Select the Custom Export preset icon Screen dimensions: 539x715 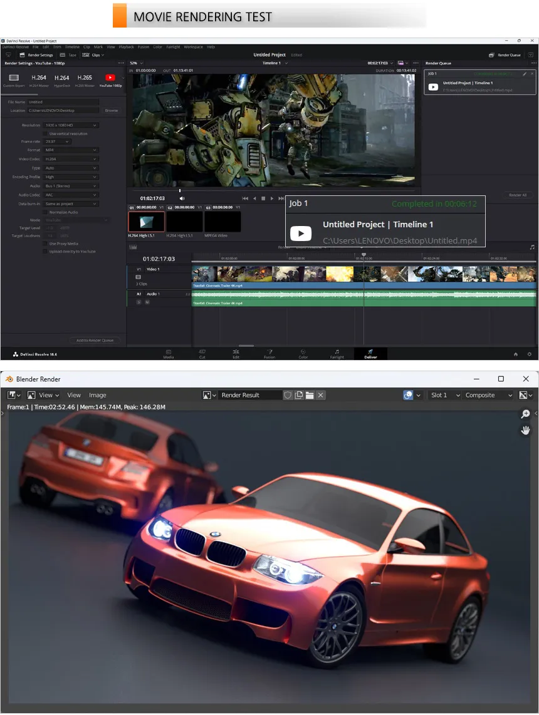point(13,79)
